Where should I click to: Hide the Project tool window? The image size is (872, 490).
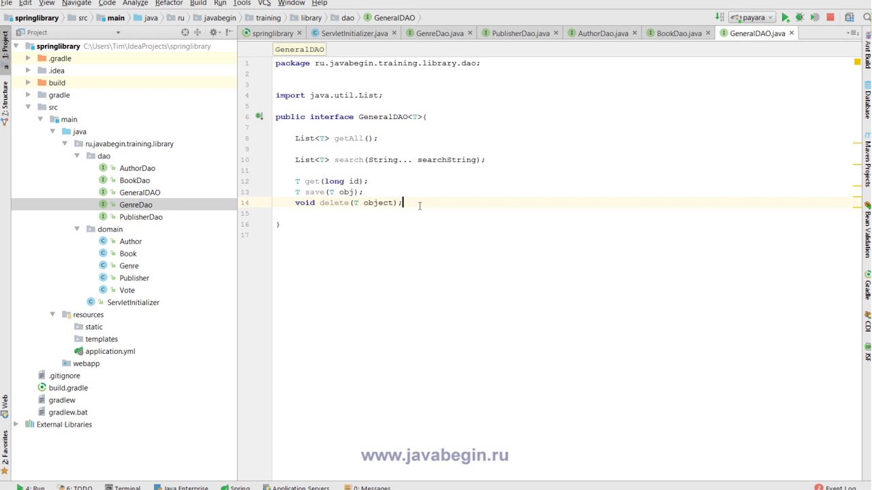(229, 33)
